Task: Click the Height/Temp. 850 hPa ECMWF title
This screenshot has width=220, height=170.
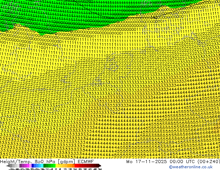Action: coord(47,162)
